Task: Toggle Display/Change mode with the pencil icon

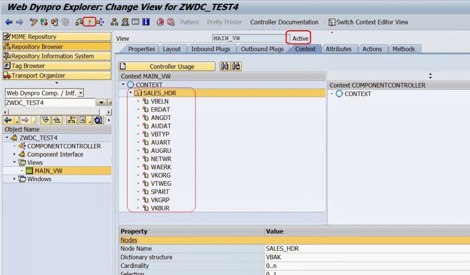Action: pyautogui.click(x=33, y=22)
